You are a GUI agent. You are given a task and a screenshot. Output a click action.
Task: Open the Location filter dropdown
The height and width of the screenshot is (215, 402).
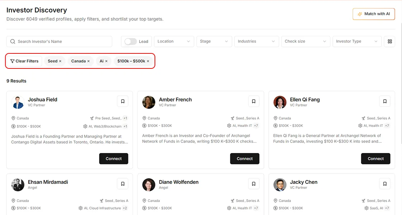click(174, 41)
